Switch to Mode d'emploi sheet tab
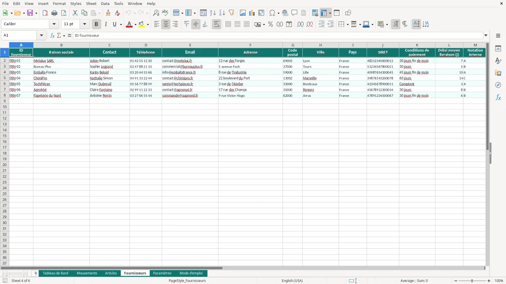This screenshot has height=284, width=506. pyautogui.click(x=191, y=273)
